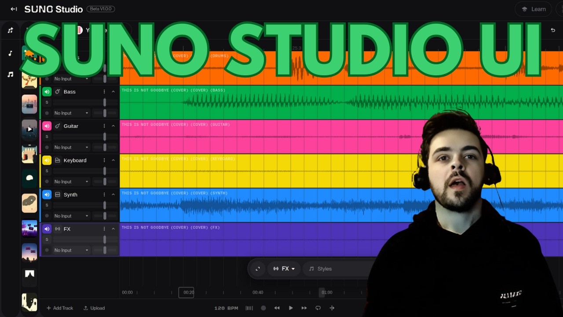Click the undo arrow at top right

point(553,30)
